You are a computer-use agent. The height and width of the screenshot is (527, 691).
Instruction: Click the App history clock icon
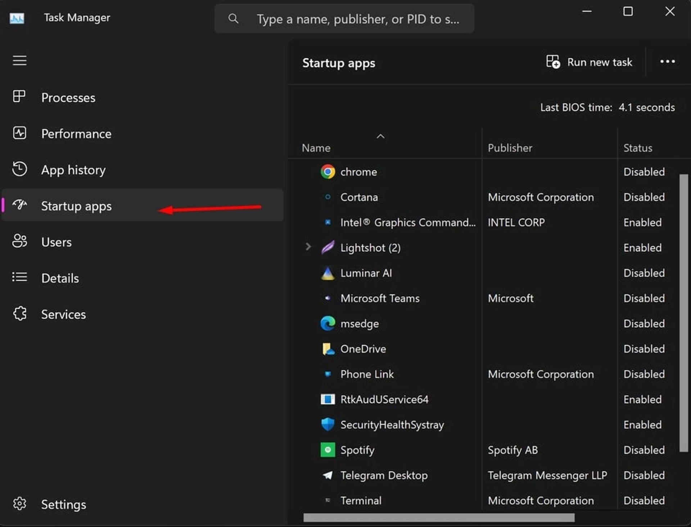click(19, 169)
